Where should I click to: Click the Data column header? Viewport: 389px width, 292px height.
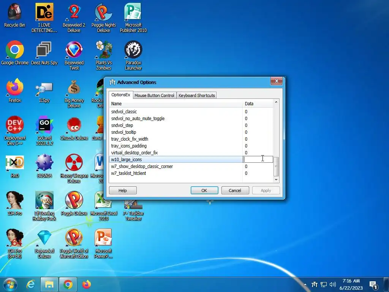pos(258,104)
